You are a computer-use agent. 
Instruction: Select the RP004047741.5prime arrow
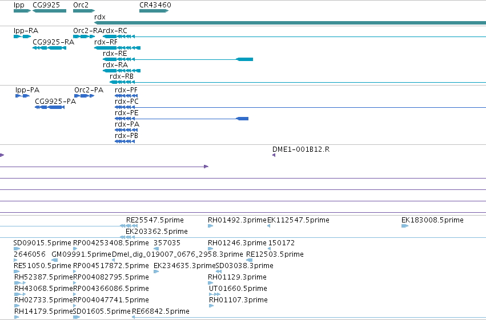pos(75,306)
